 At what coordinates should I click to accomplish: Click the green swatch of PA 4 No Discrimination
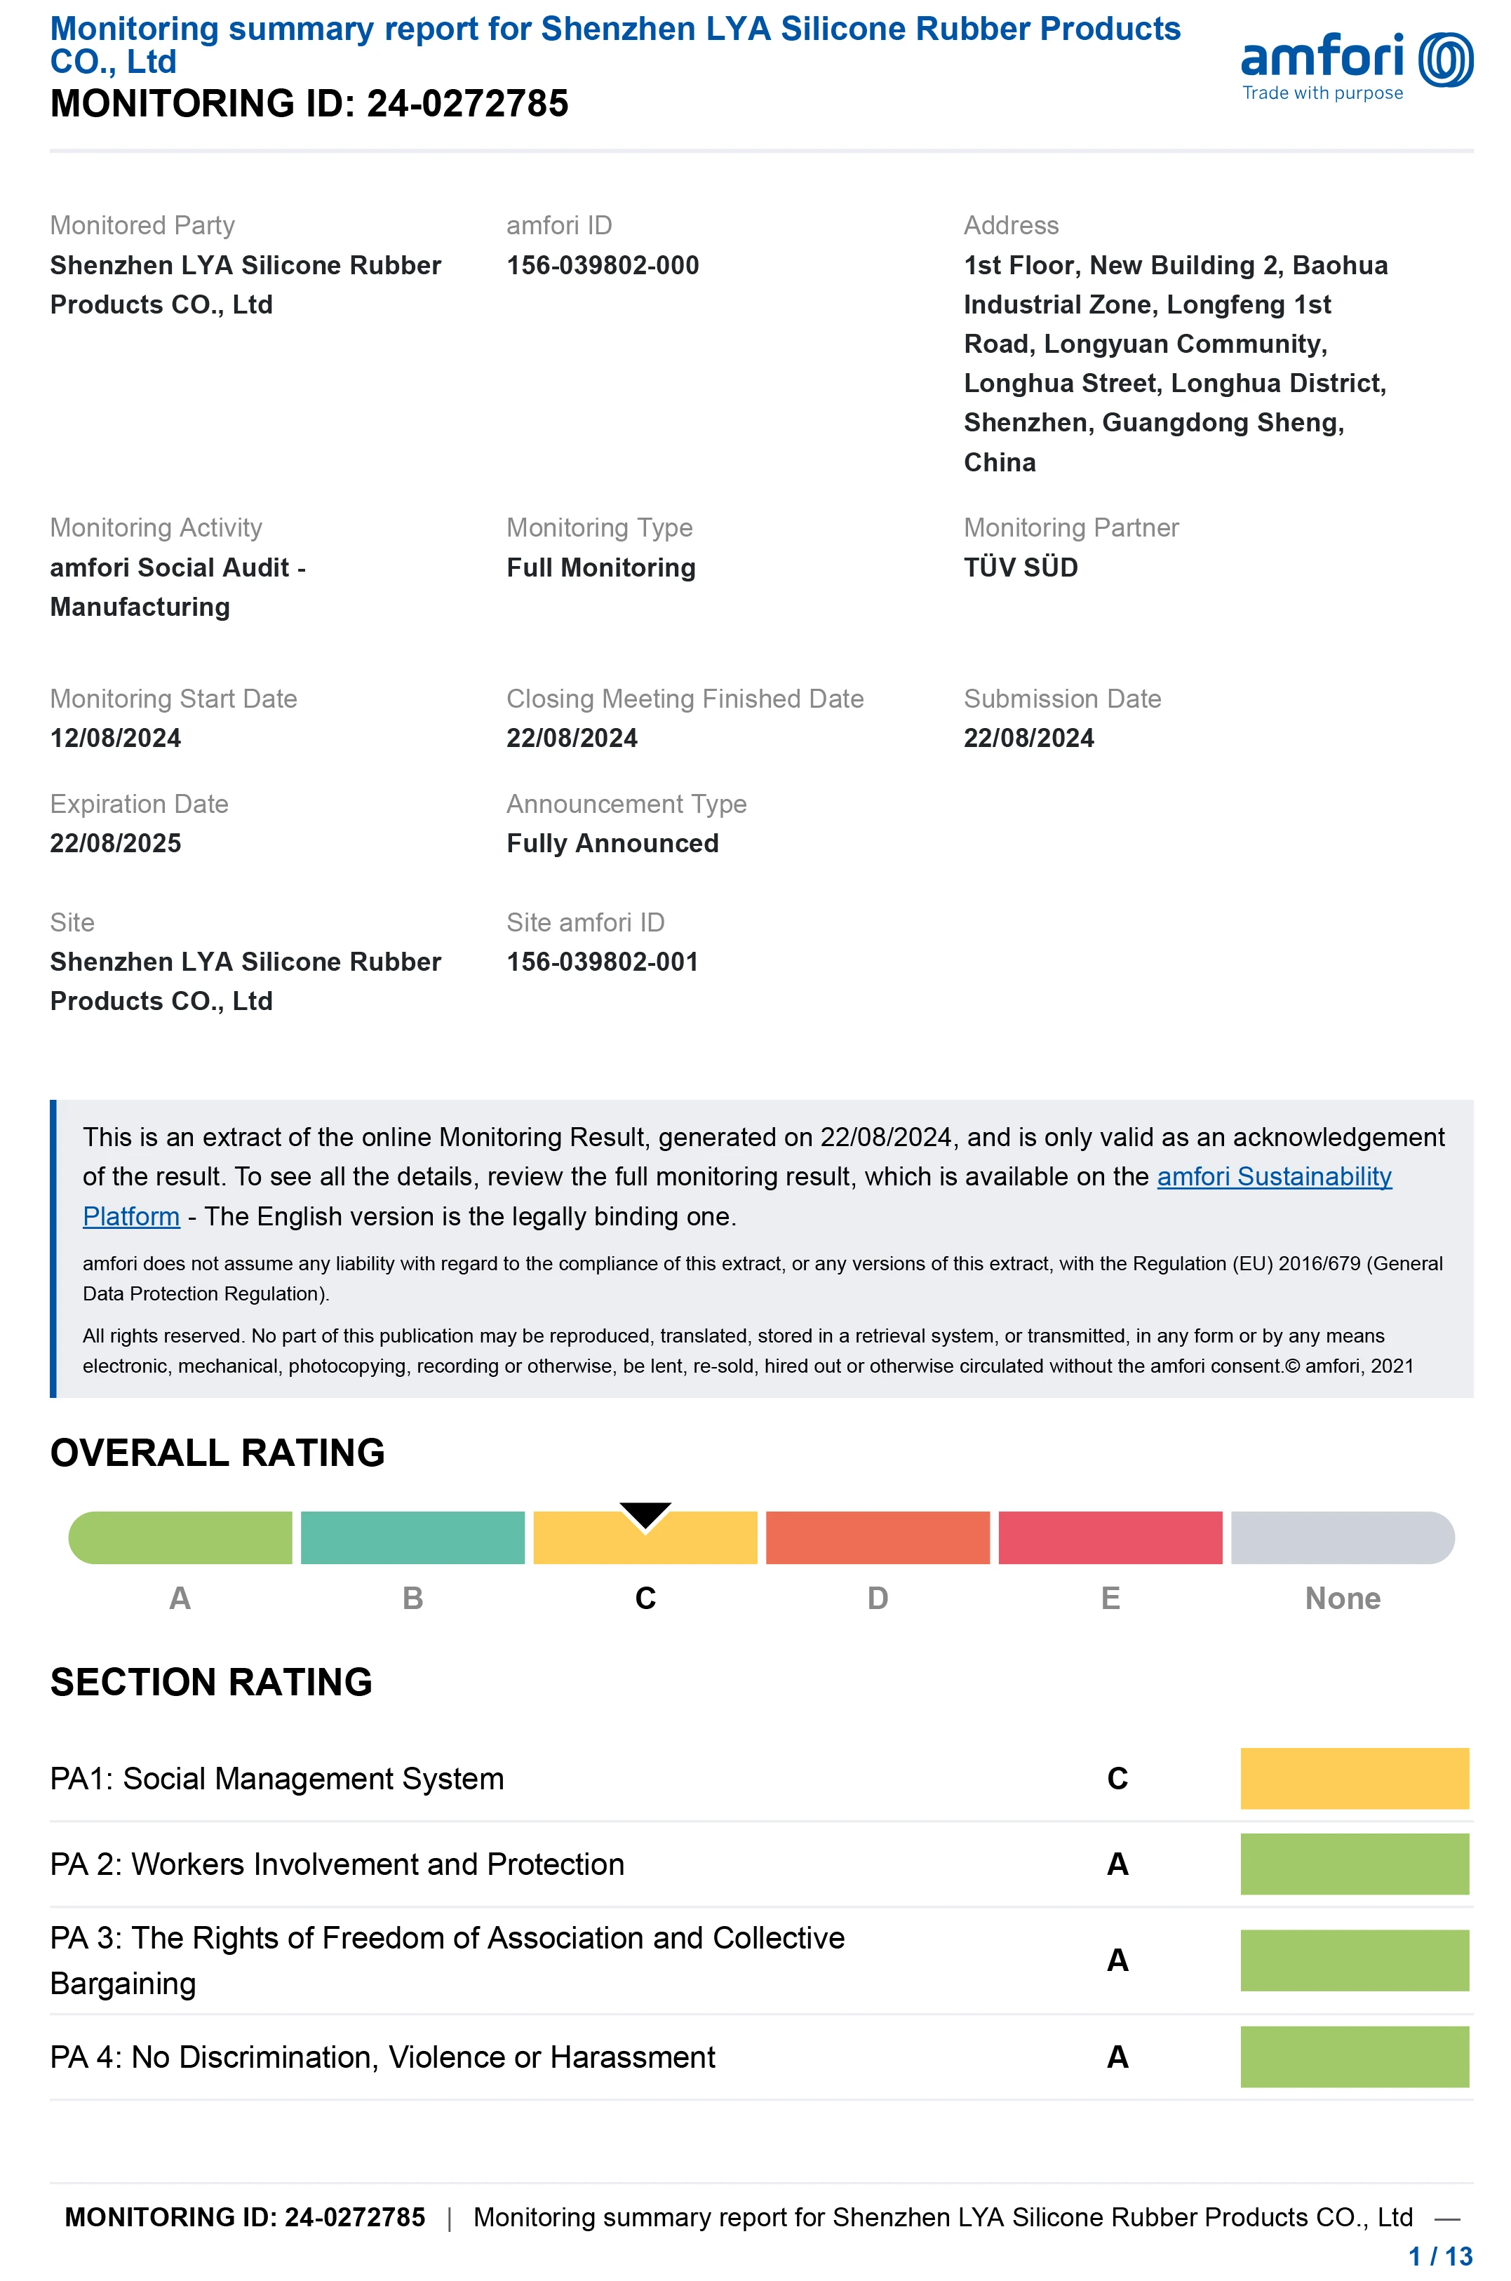click(1354, 2057)
